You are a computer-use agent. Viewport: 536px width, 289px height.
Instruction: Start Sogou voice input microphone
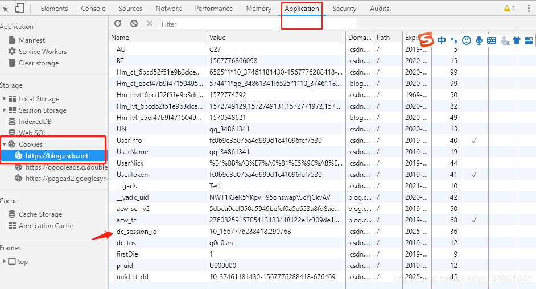479,40
